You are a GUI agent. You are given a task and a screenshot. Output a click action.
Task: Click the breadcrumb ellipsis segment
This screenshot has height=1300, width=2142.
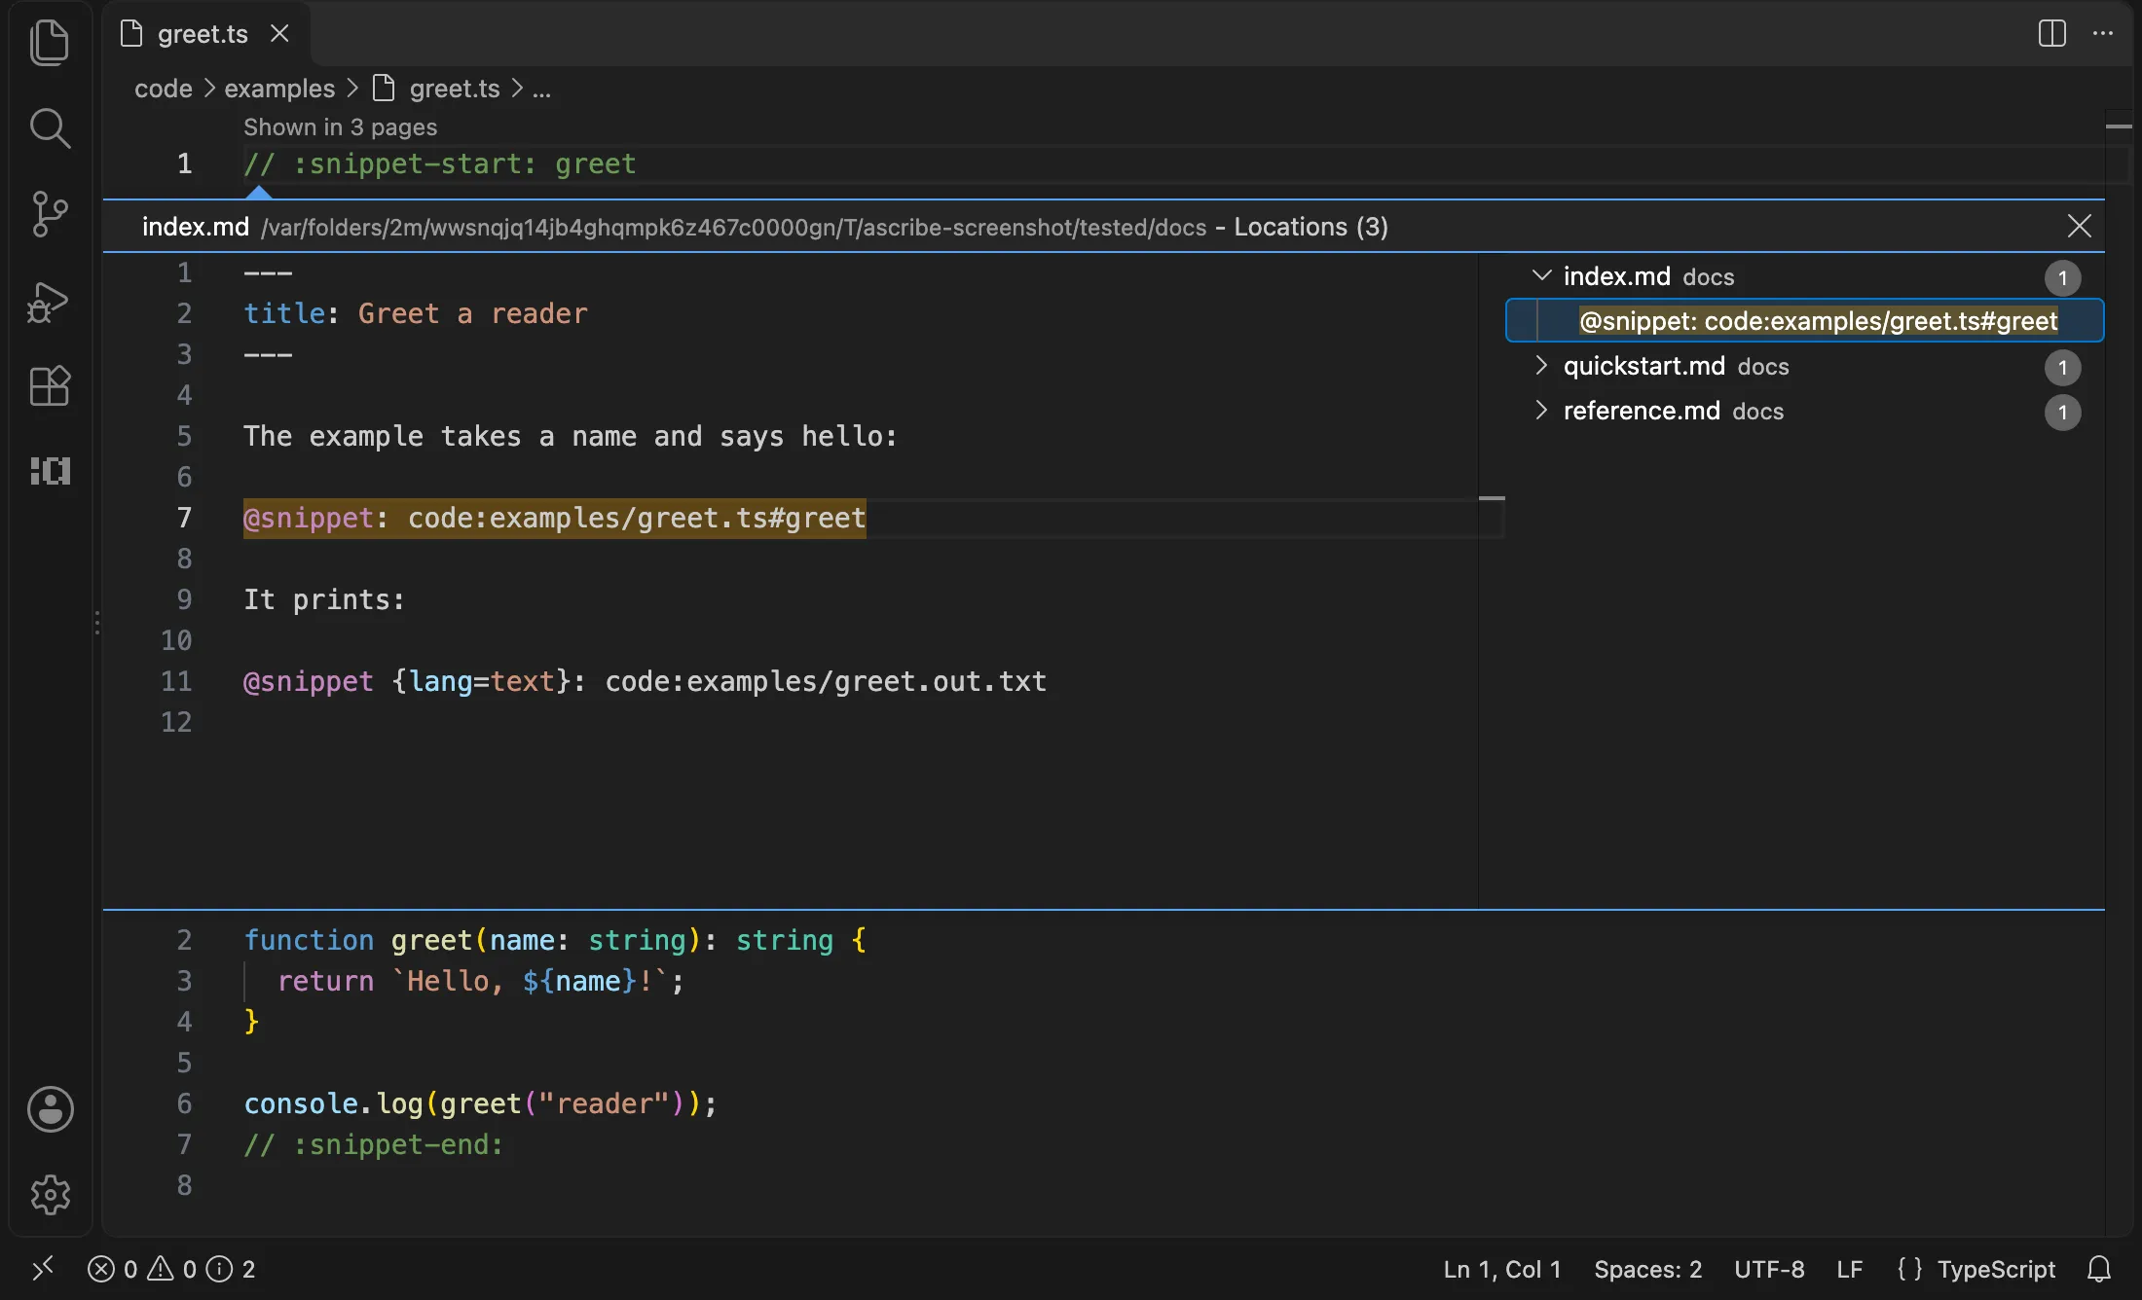pyautogui.click(x=541, y=89)
